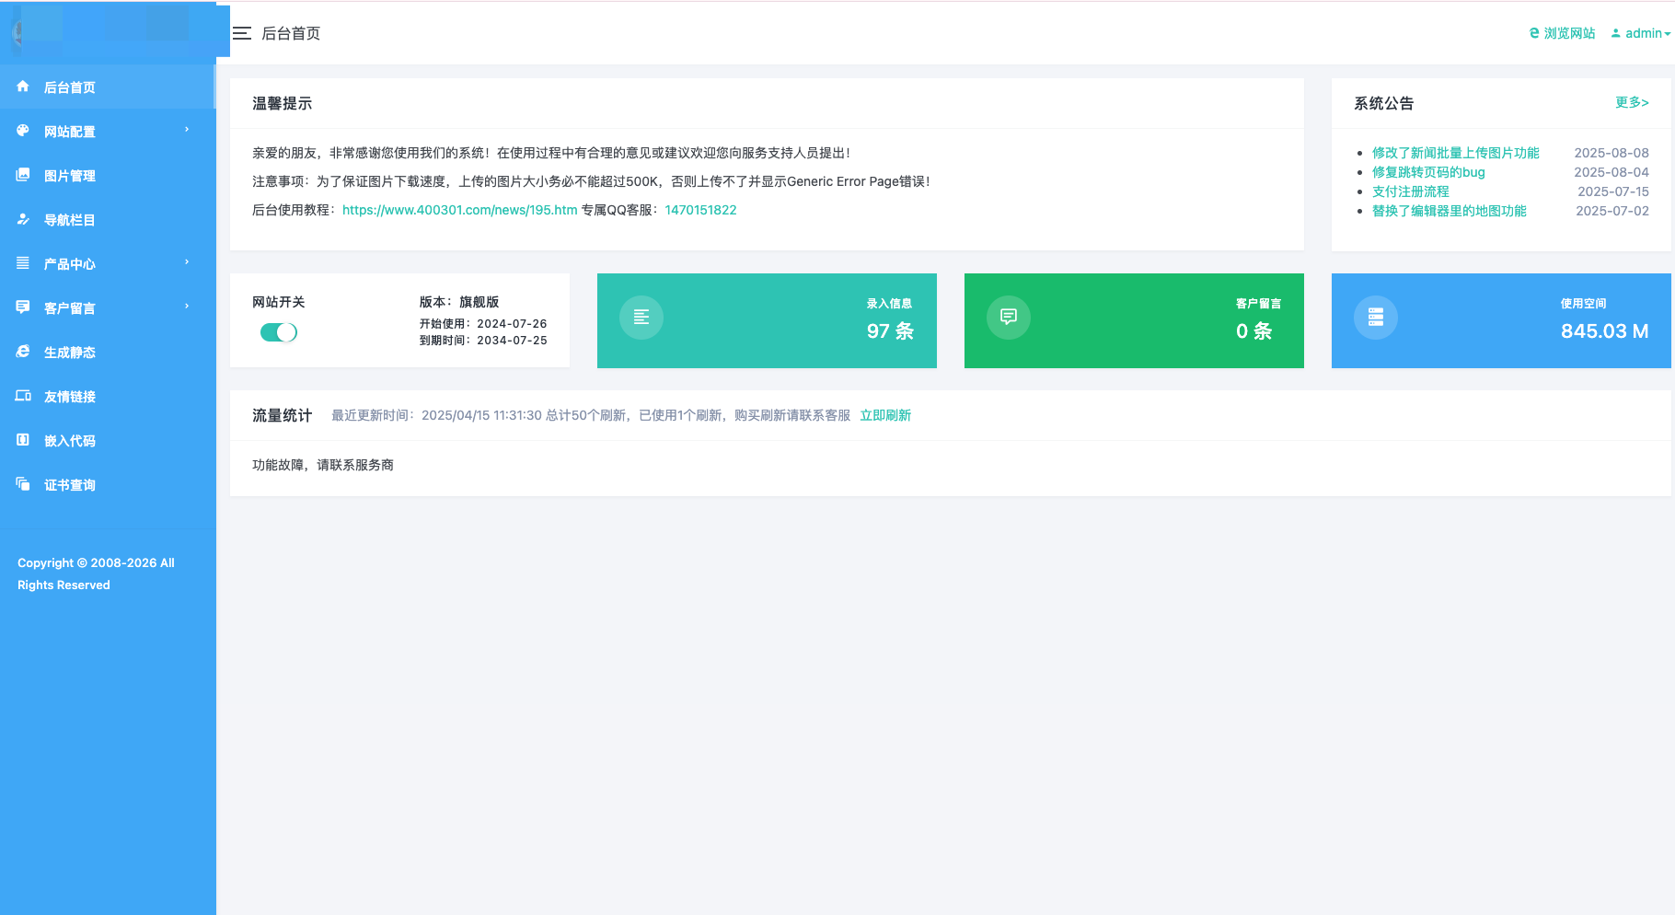1675x915 pixels.
Task: Click the copy icon for 证书查询
Action: point(23,484)
